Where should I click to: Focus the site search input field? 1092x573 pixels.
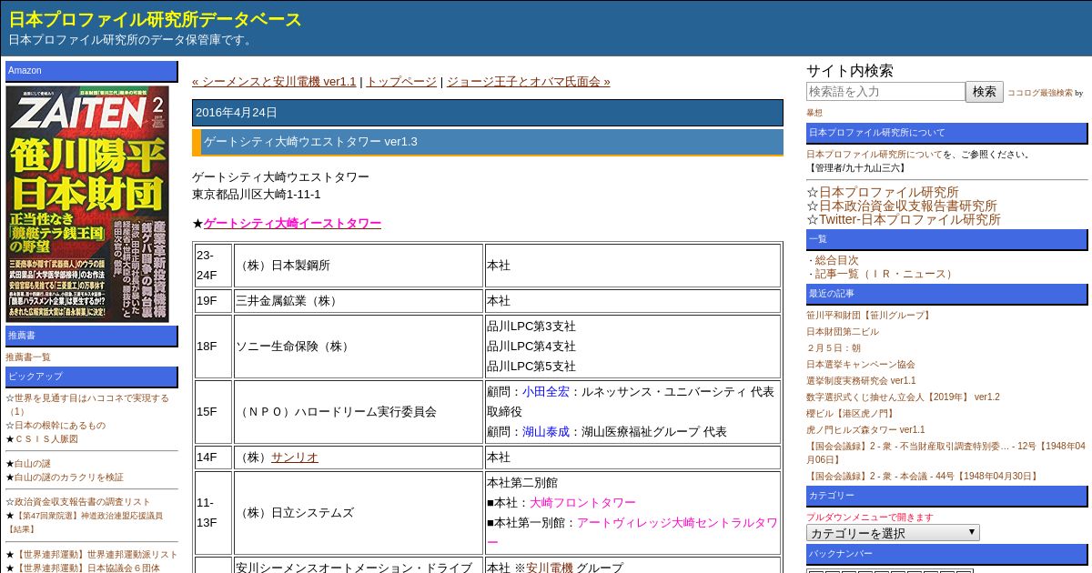coord(885,91)
